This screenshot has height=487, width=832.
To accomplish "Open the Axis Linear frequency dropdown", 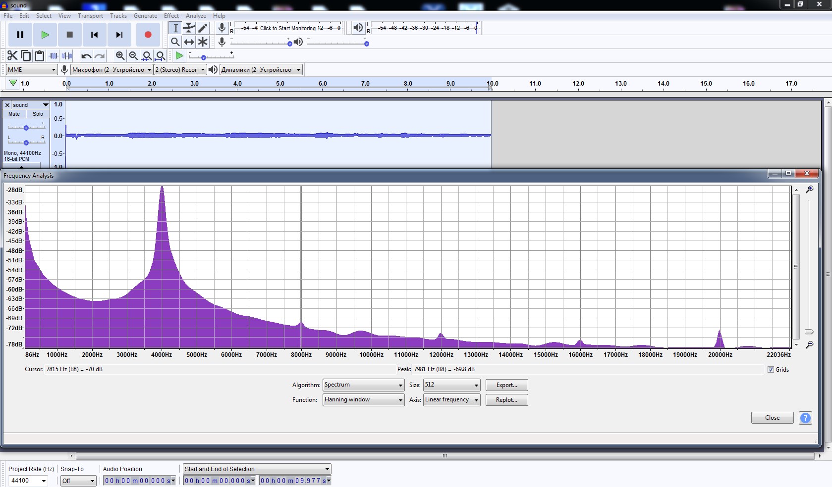I will [x=451, y=400].
